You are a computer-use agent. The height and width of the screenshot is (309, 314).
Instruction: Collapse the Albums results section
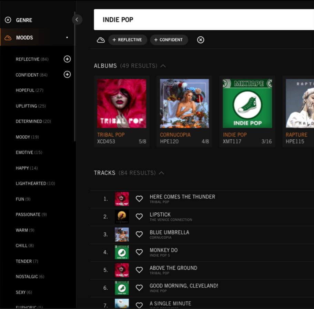[163, 66]
